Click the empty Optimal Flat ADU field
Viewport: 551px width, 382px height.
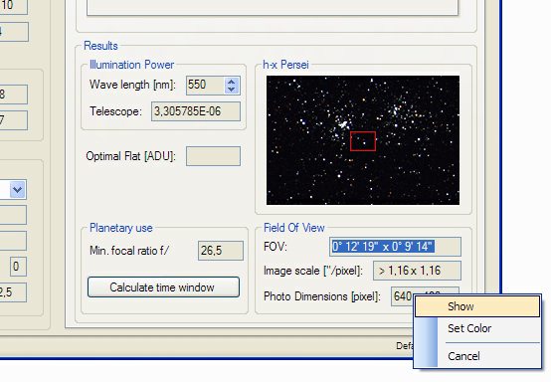(213, 156)
